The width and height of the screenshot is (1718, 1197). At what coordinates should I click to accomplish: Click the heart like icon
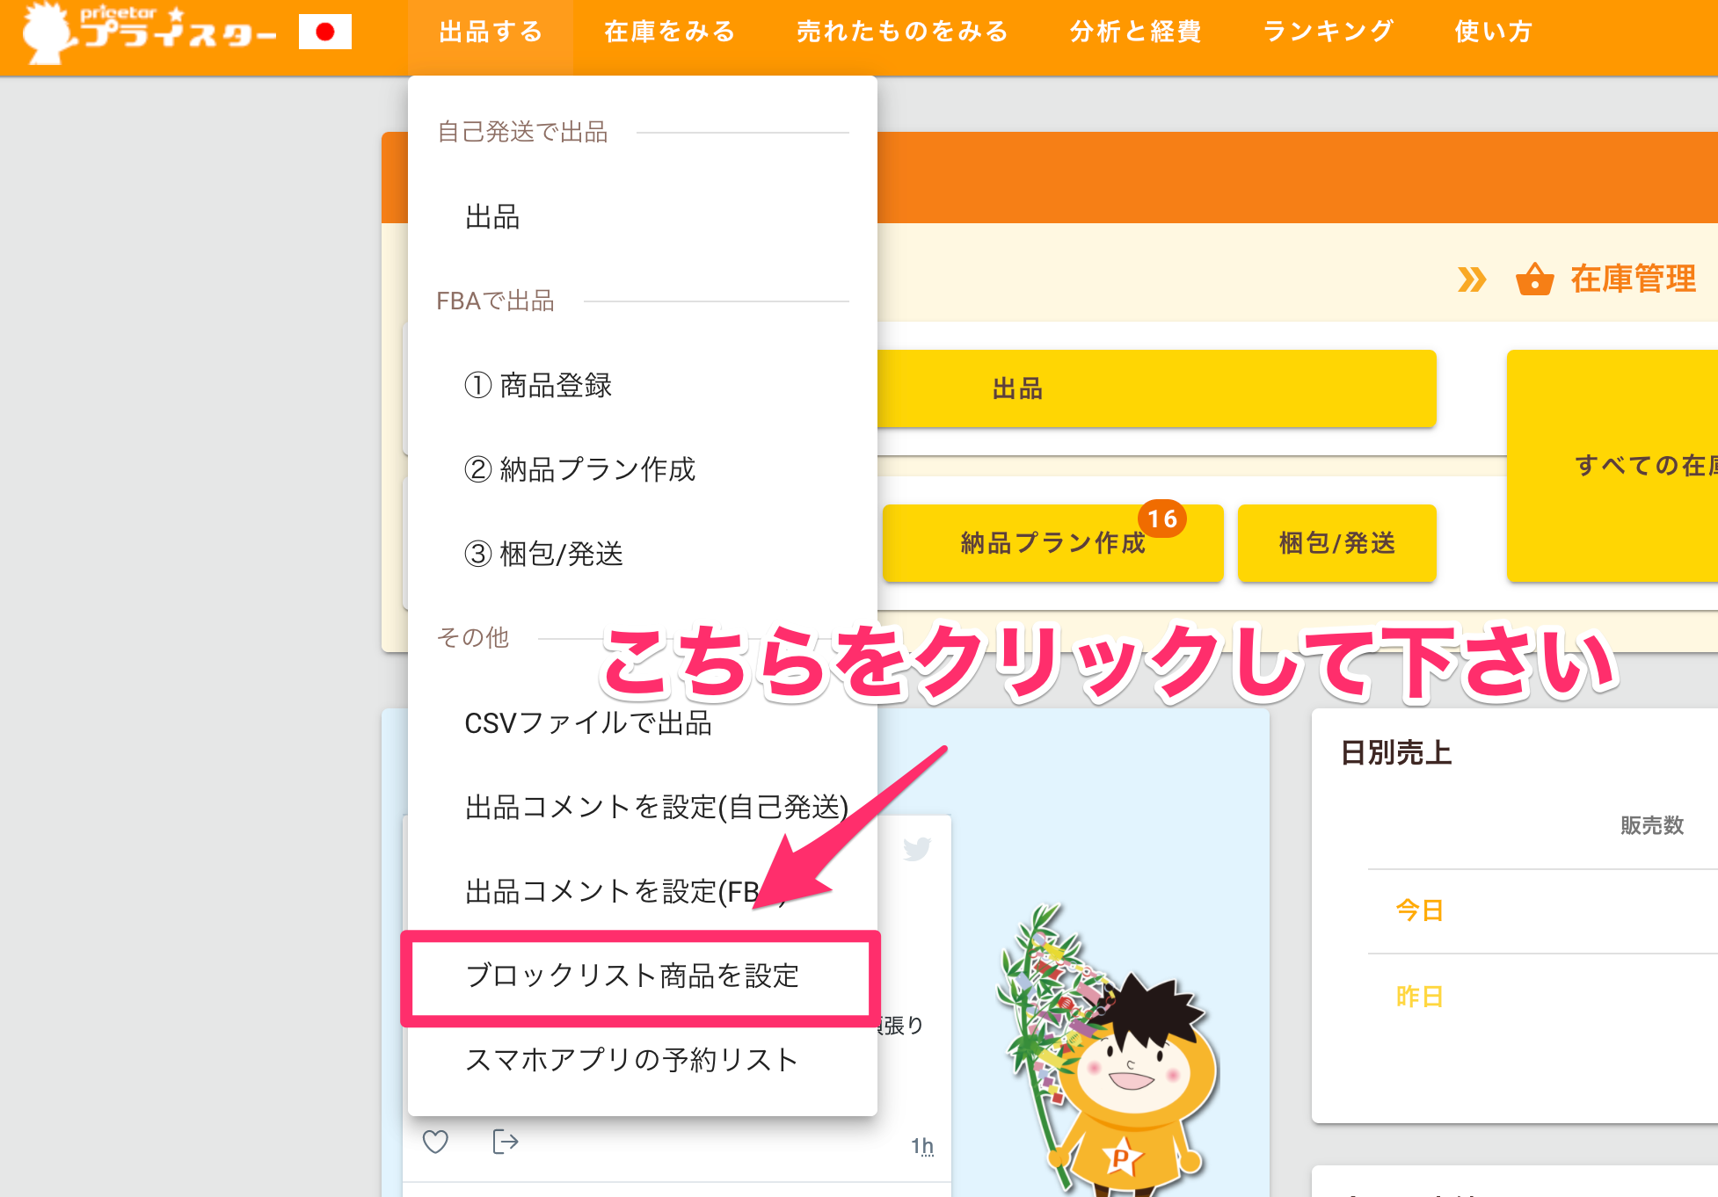pyautogui.click(x=435, y=1142)
